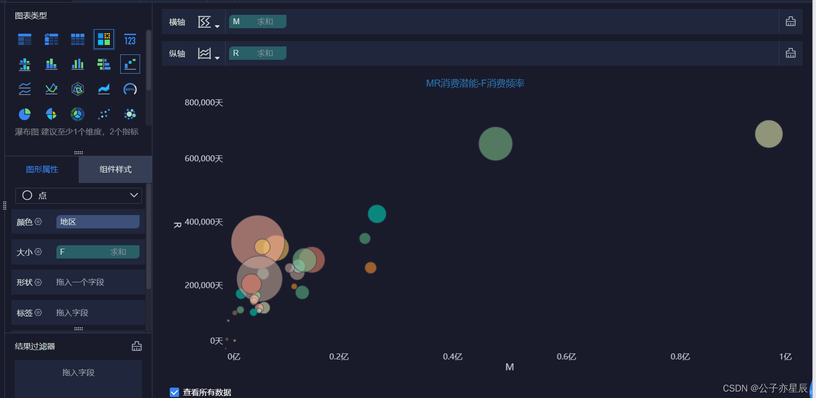The height and width of the screenshot is (398, 816).
Task: Select the cross table chart type
Action: click(51, 40)
